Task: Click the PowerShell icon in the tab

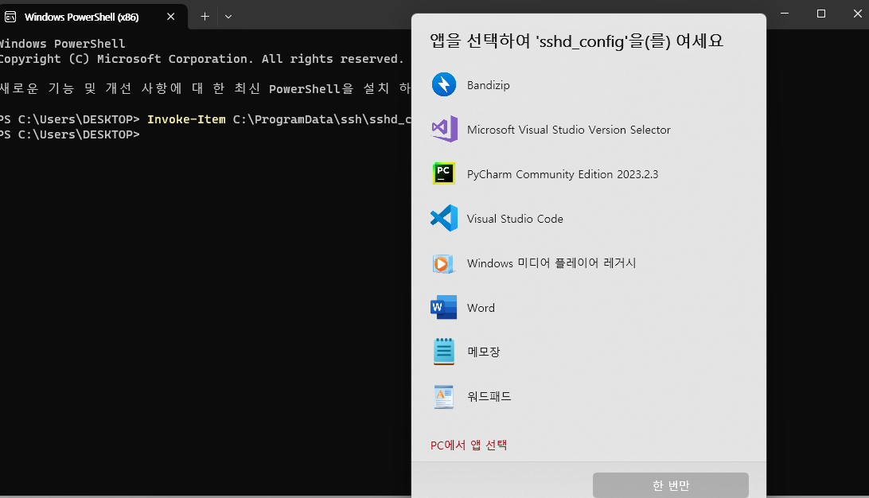Action: [x=10, y=17]
